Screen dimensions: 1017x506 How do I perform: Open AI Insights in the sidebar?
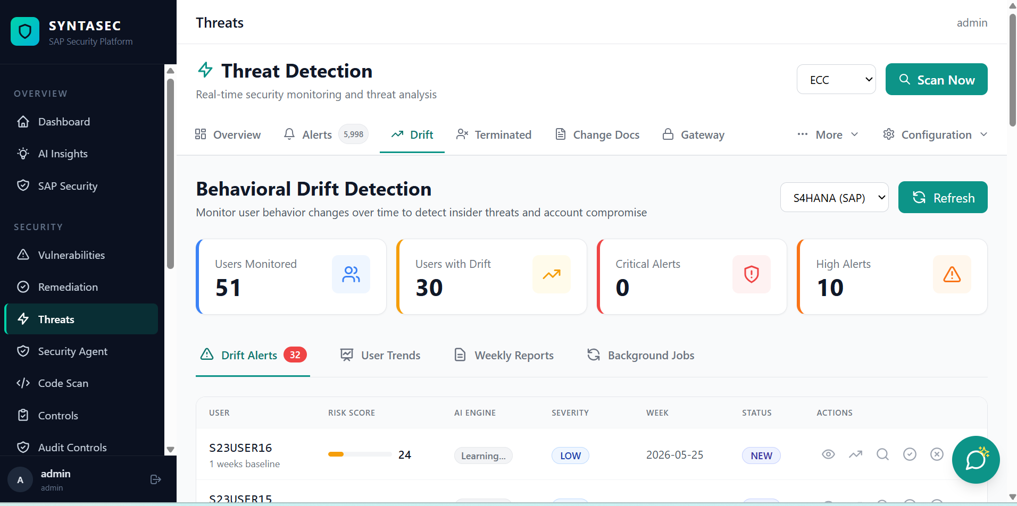pos(81,154)
